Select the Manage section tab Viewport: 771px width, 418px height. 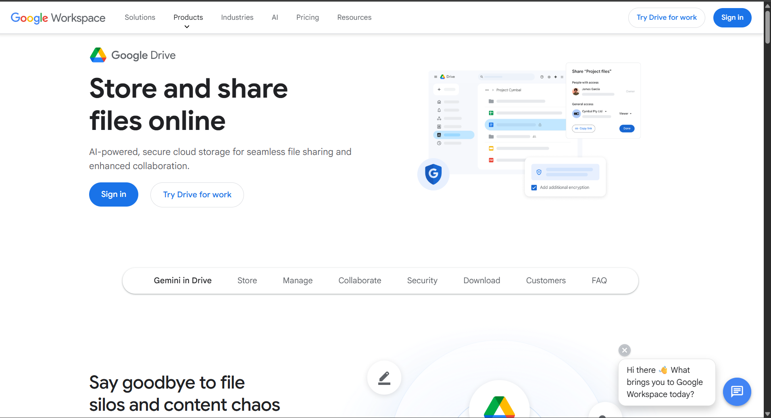pos(298,280)
